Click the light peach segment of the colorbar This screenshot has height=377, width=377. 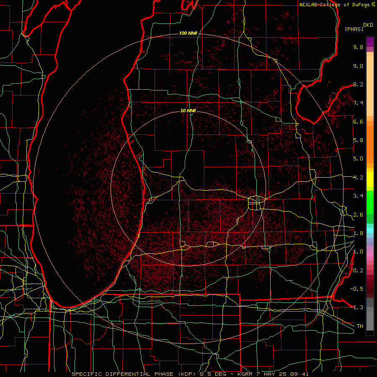(370, 87)
